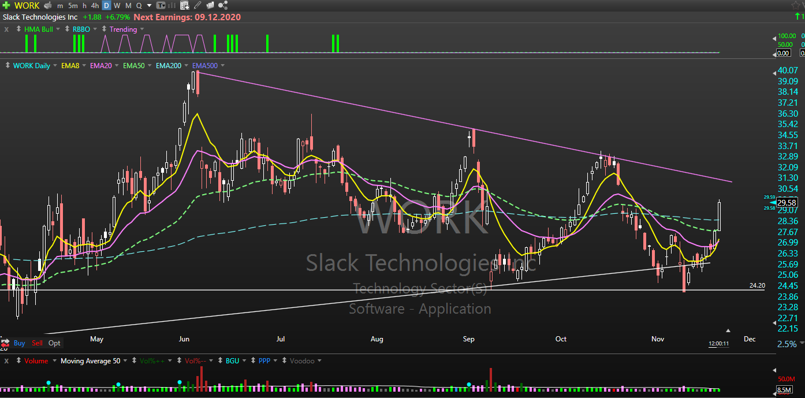Expand the EMA50 settings dropdown
This screenshot has height=398, width=805.
(150, 66)
